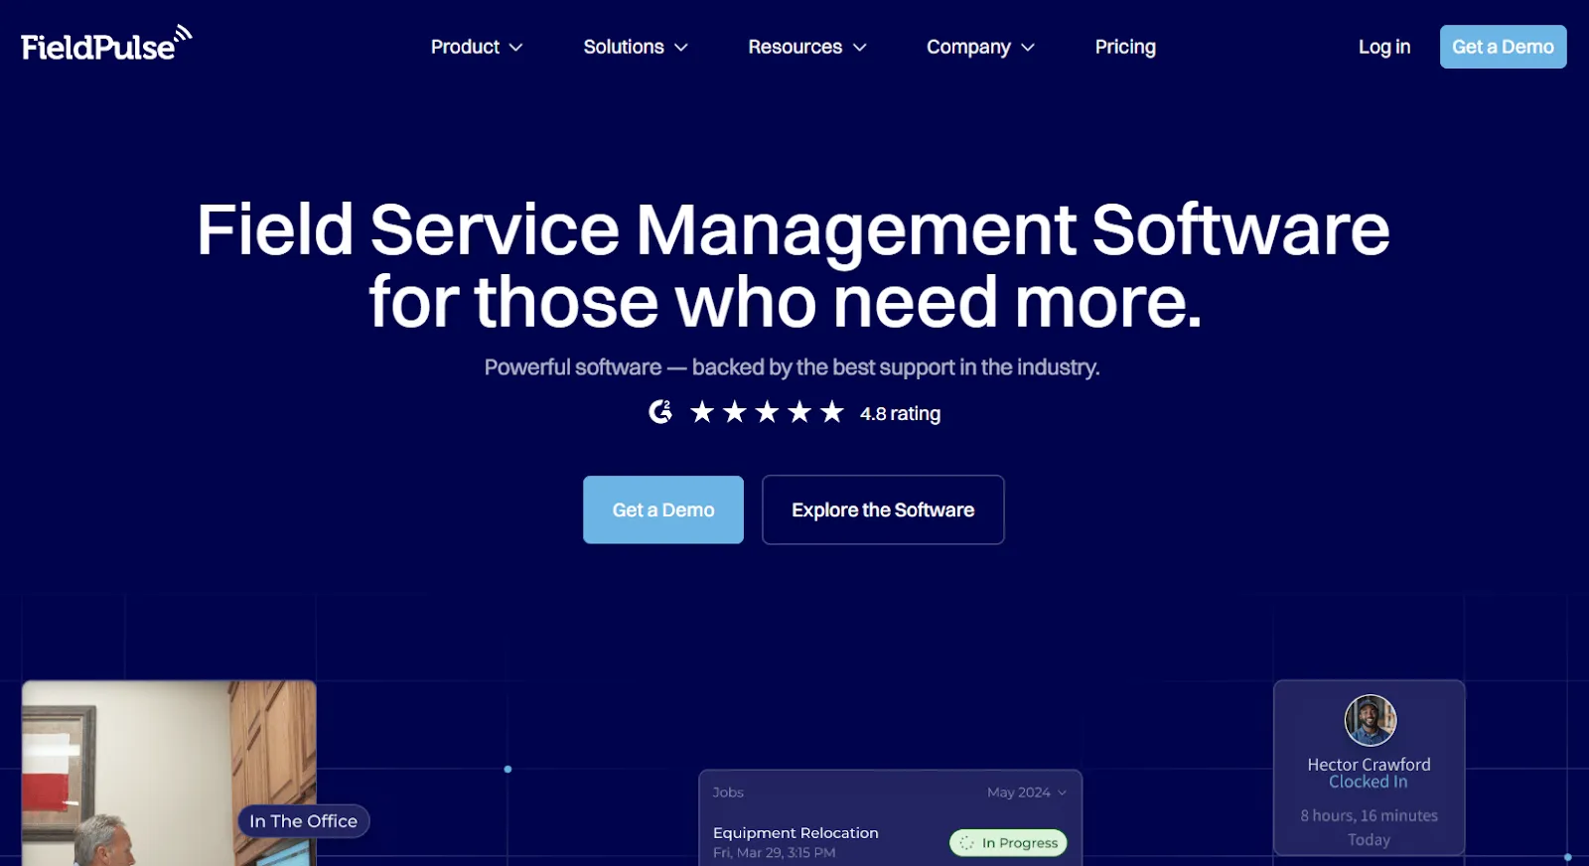
Task: Open the Company menu
Action: (980, 47)
